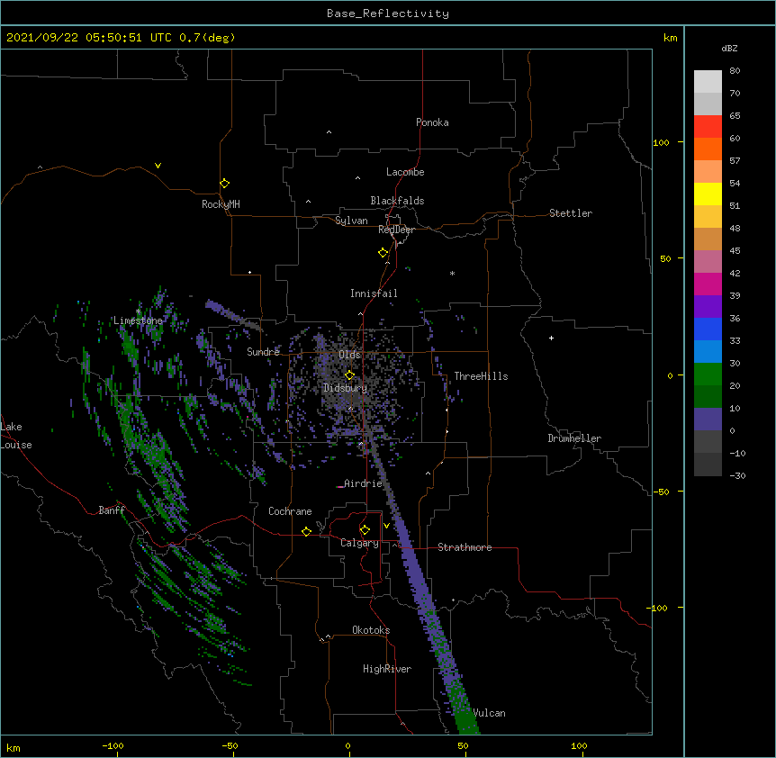Click the yellow V marker northwest of RockyMH

click(x=158, y=166)
